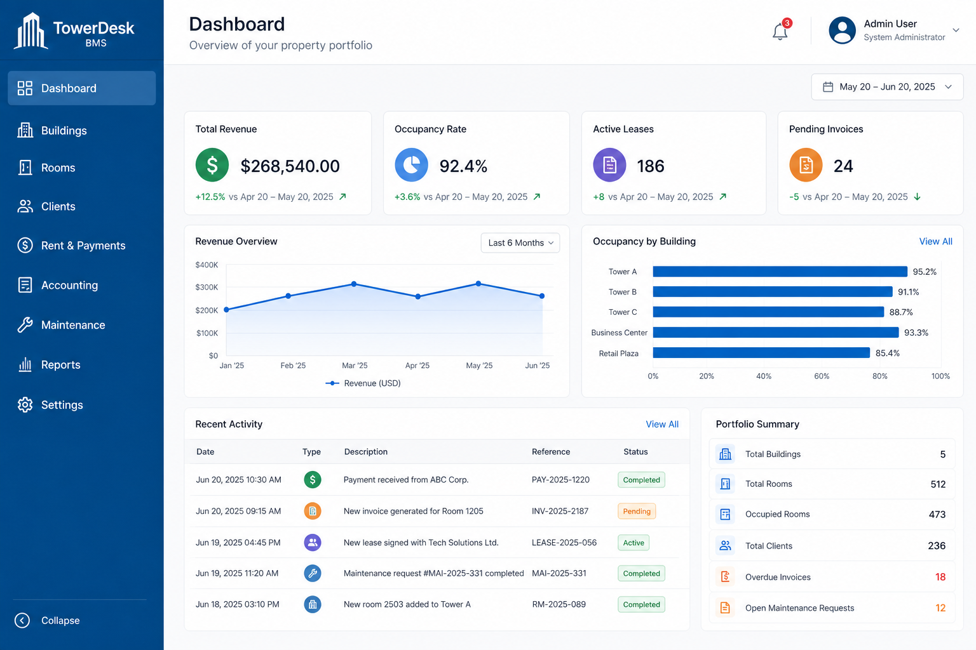This screenshot has width=976, height=650.
Task: Click Completed badge in PAY-2025-1220 row
Action: pyautogui.click(x=641, y=480)
